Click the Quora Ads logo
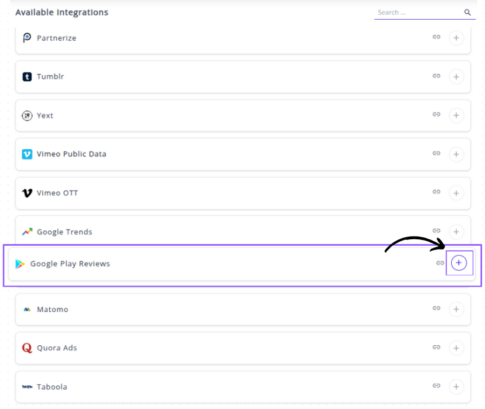 pyautogui.click(x=27, y=348)
